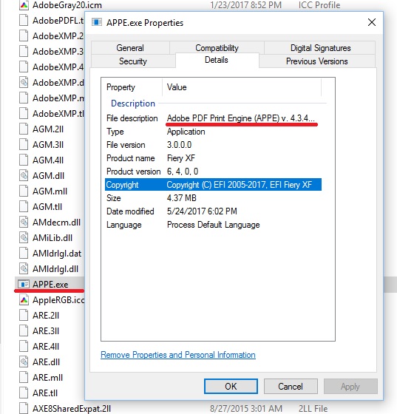
Task: Click the AMIdrlgl.dat file icon
Action: 24,253
